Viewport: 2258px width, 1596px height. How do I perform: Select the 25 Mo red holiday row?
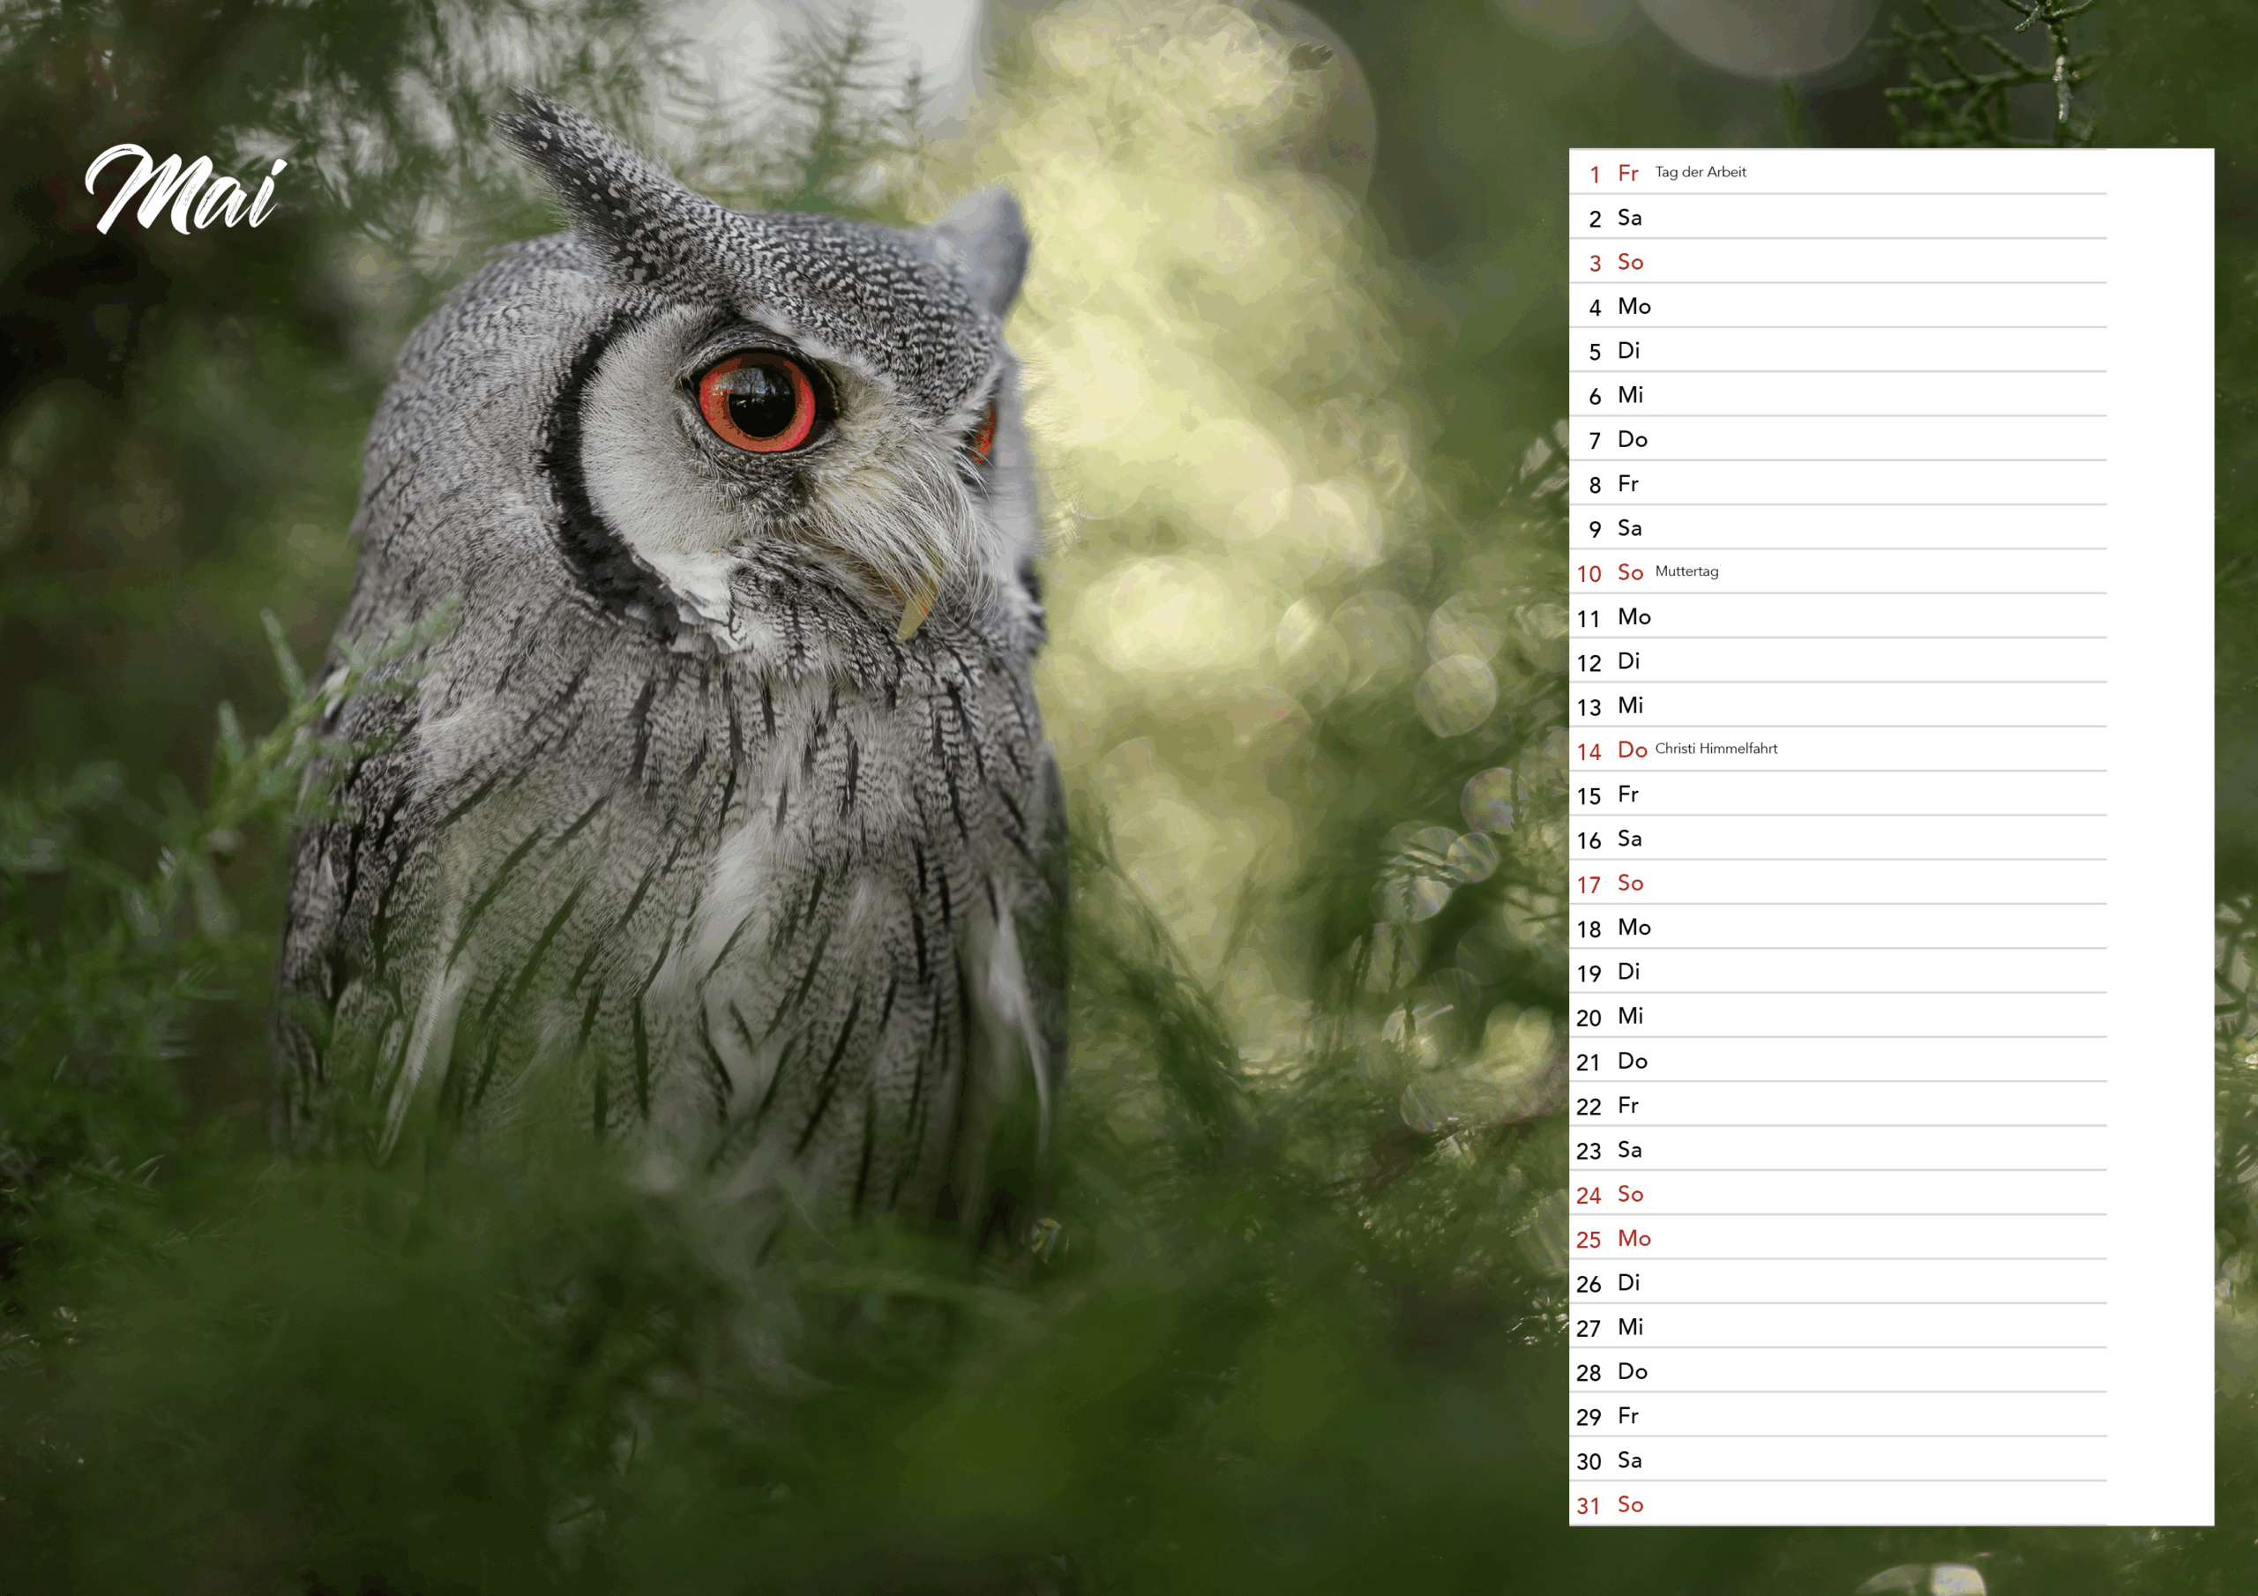coord(1837,1238)
